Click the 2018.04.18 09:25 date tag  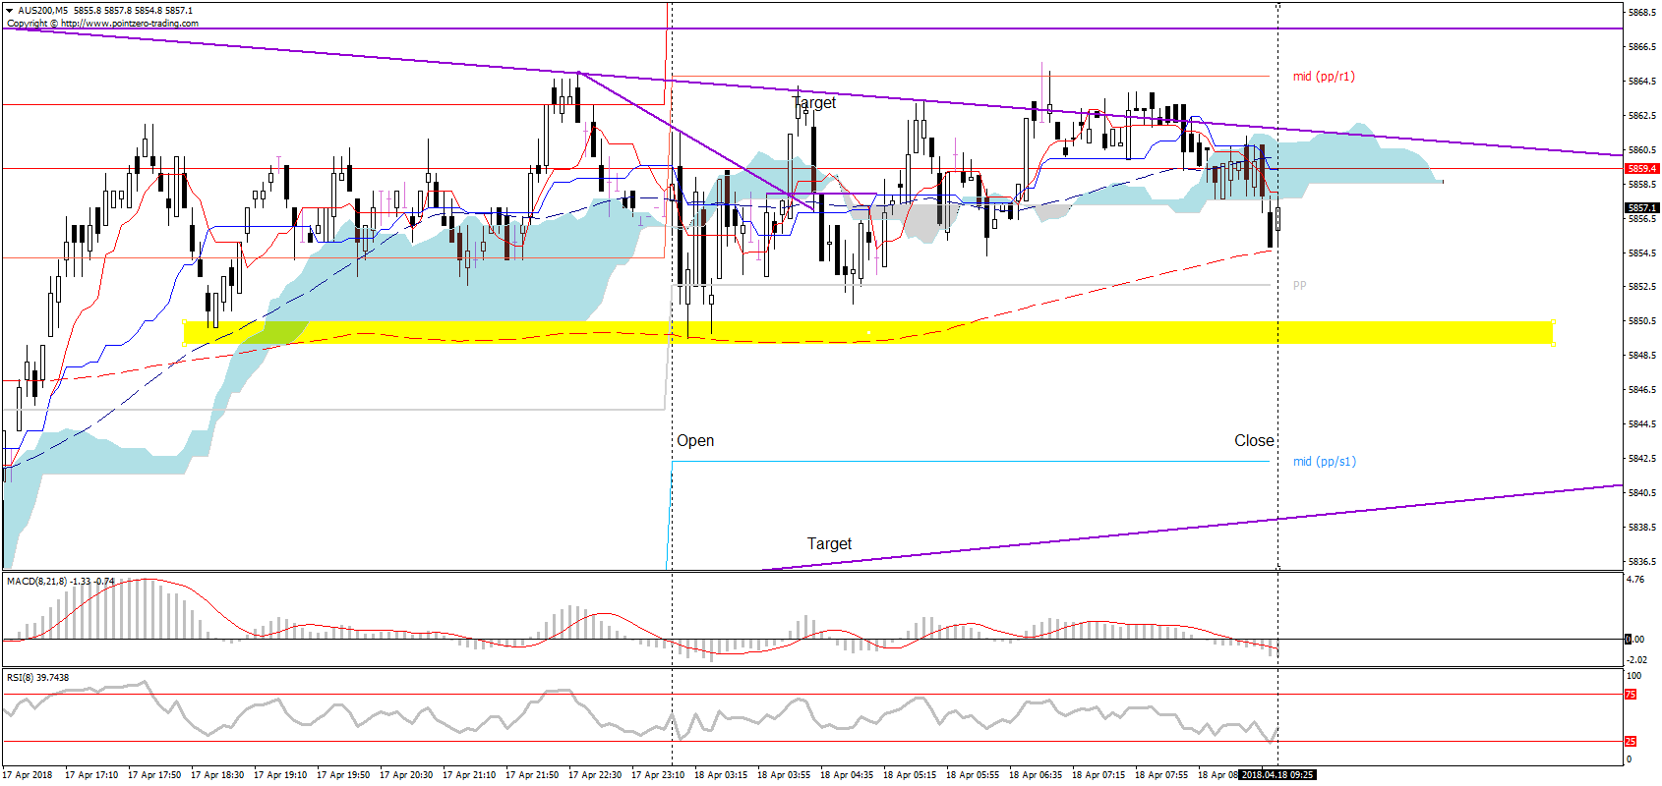tap(1276, 774)
